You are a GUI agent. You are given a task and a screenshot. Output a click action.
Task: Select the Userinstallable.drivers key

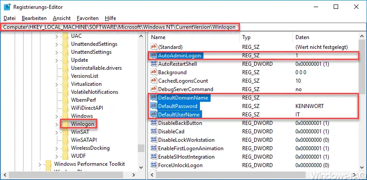96,68
